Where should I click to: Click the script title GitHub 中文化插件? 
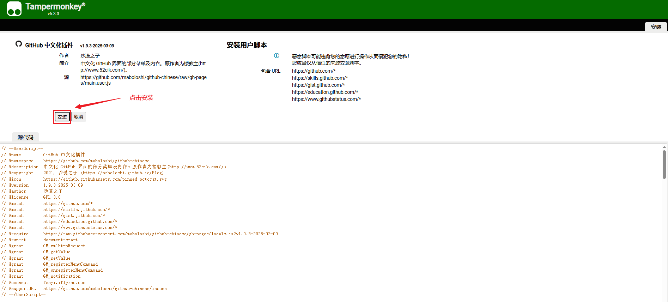point(49,45)
